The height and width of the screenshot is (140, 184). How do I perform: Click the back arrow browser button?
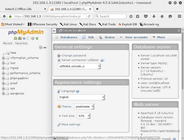(x=4, y=16)
